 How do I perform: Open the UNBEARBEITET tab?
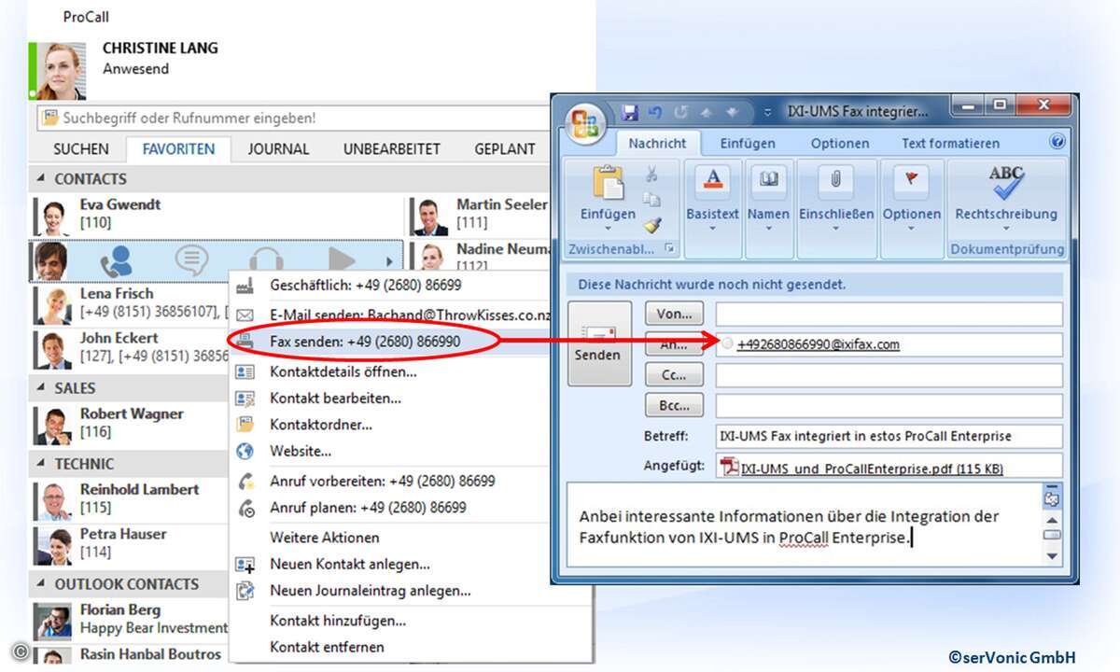point(391,148)
